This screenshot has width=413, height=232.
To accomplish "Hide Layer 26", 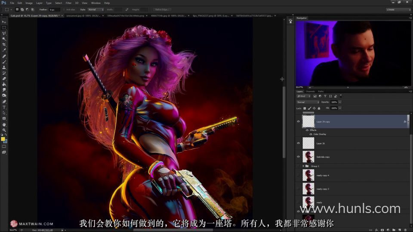I will (298, 143).
